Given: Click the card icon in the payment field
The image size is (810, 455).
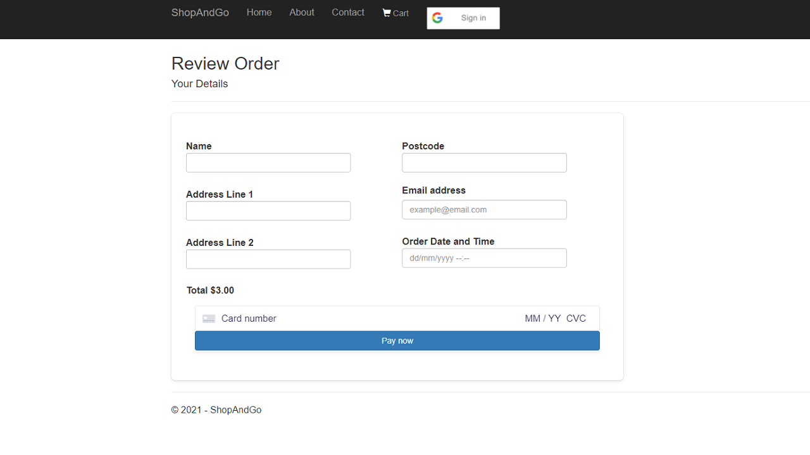Looking at the screenshot, I should [208, 318].
